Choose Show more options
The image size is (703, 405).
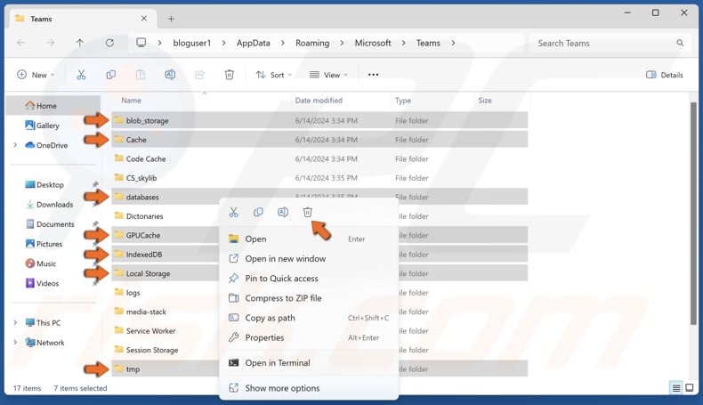point(309,388)
